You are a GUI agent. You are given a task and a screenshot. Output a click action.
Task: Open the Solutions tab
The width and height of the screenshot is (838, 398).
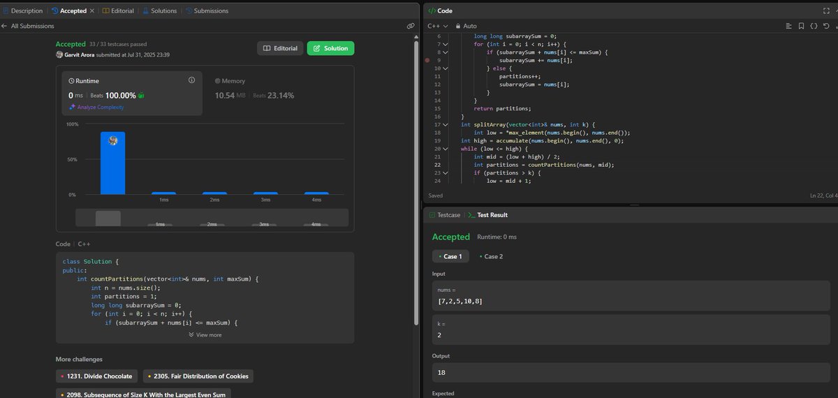[159, 11]
